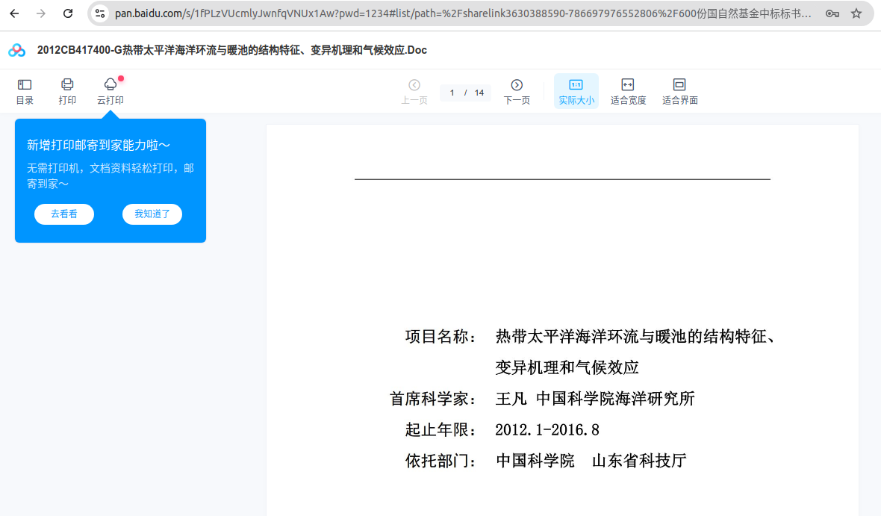
Task: Click the document title 2012CB417400-G
Action: [232, 51]
